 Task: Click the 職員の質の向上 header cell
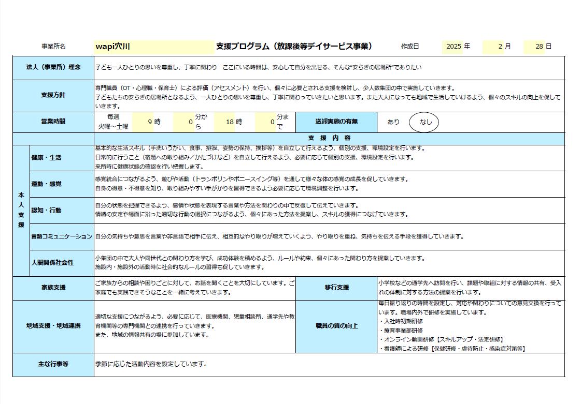tap(336, 326)
